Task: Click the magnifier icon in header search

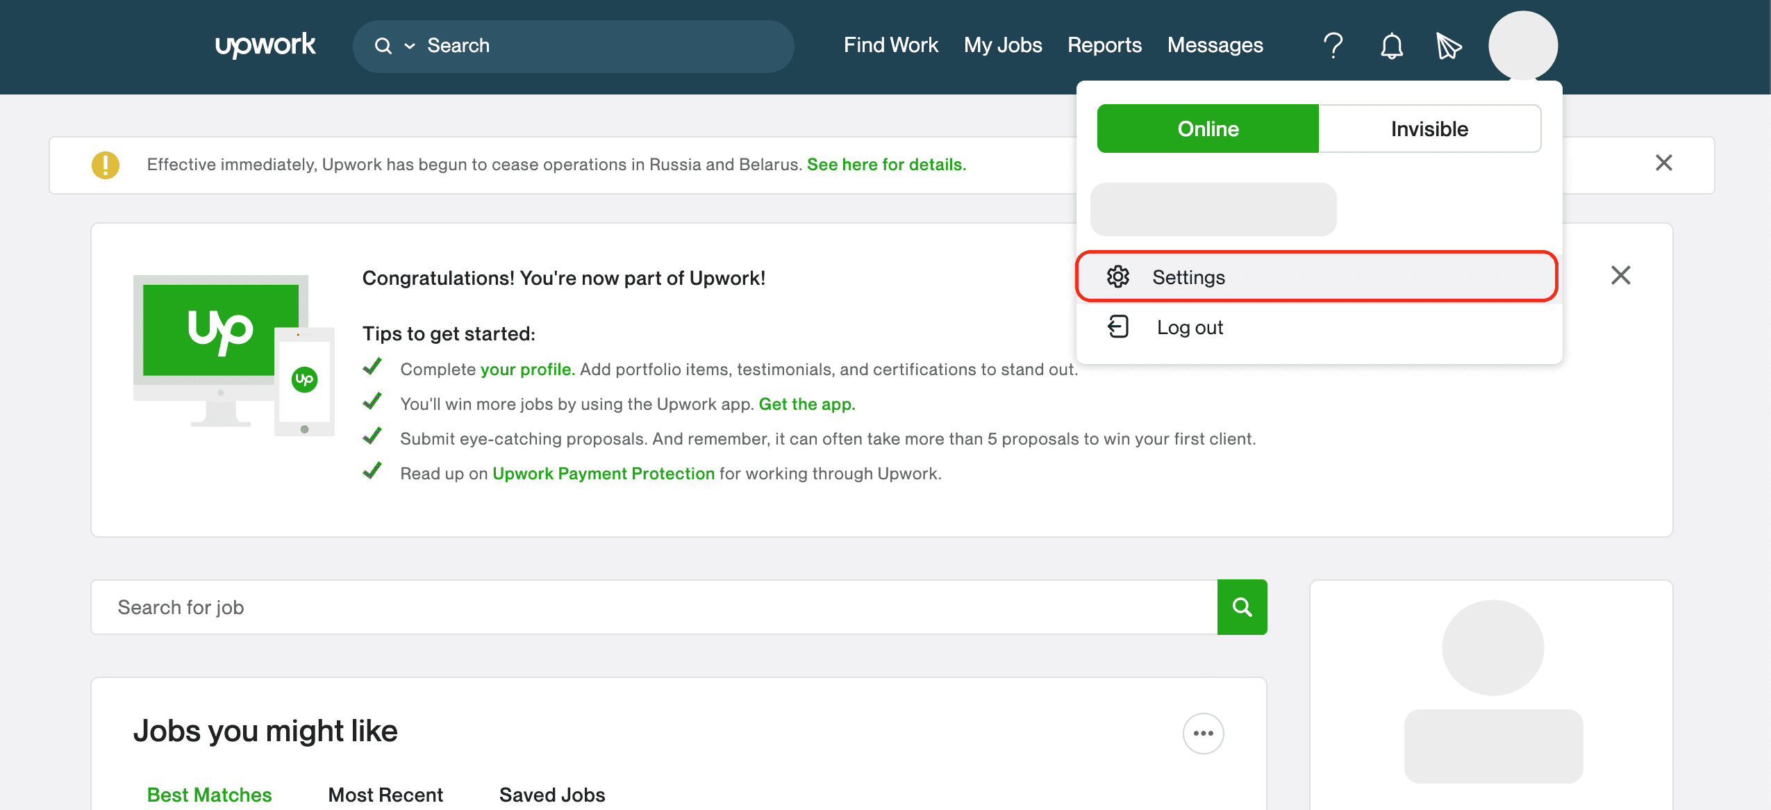Action: (383, 46)
